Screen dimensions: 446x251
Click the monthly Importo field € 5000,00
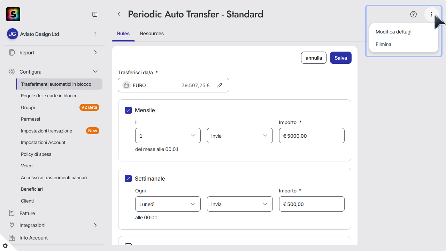point(312,136)
